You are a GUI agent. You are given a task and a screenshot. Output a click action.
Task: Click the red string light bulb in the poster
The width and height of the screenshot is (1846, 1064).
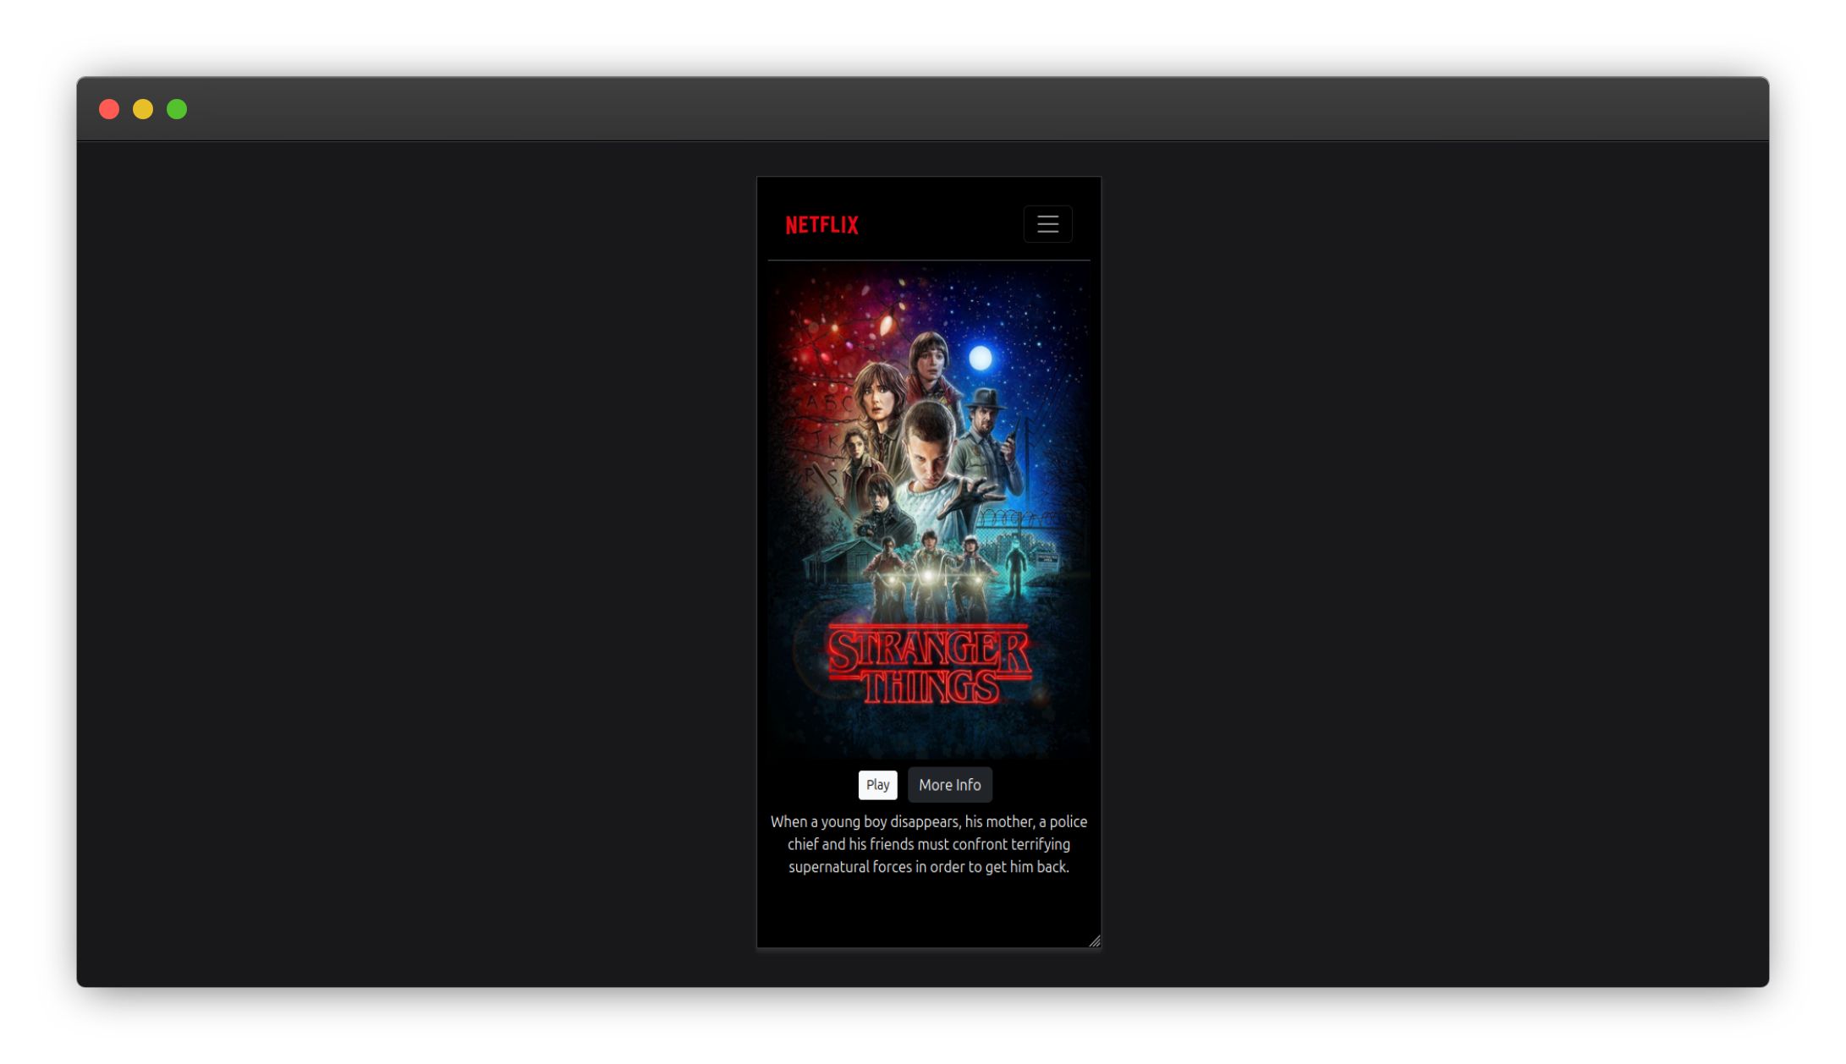(887, 324)
